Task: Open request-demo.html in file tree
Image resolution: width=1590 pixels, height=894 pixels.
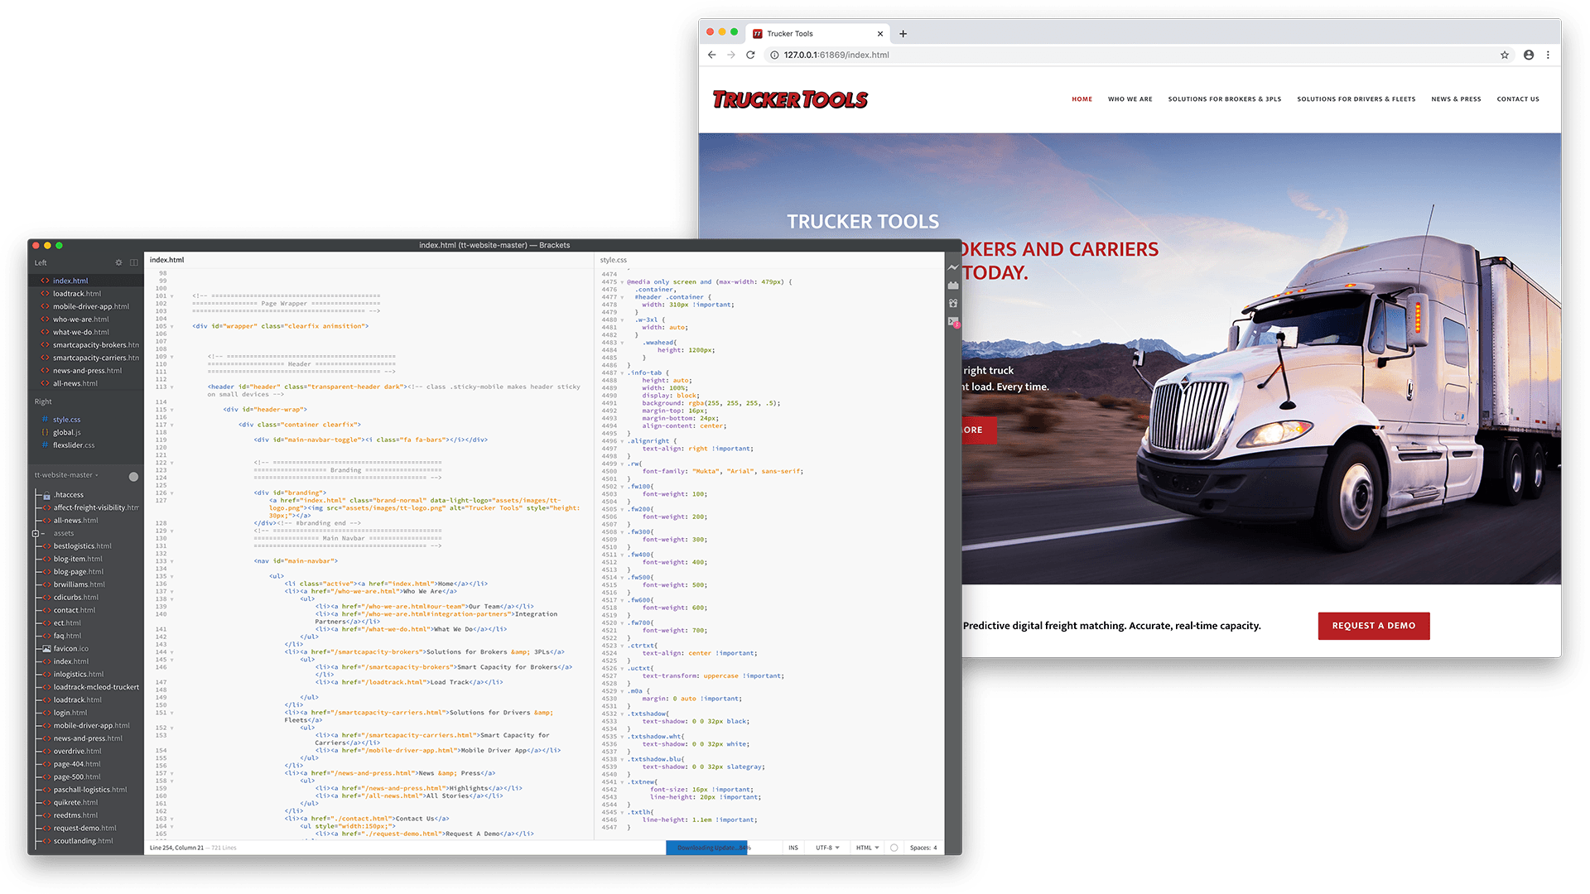Action: pos(84,828)
